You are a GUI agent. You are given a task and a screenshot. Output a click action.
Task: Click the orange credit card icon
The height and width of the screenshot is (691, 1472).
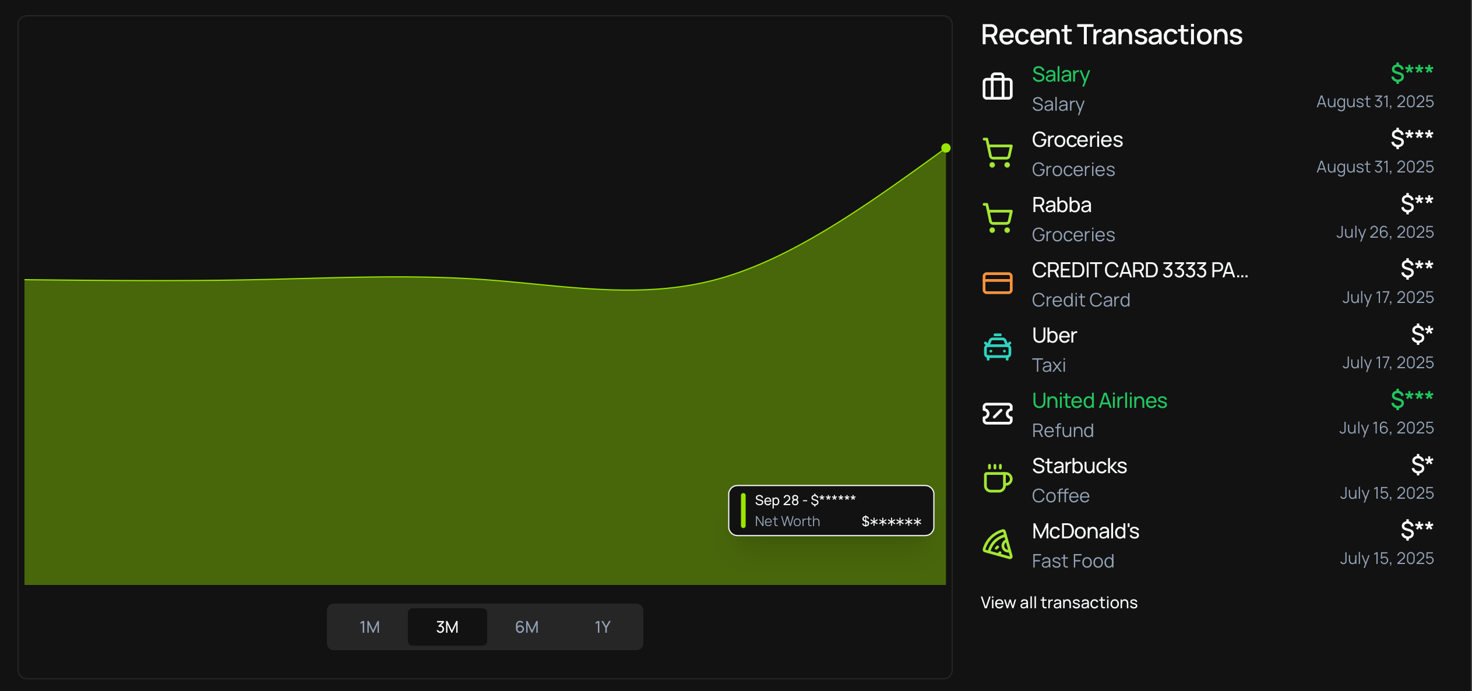tap(997, 283)
